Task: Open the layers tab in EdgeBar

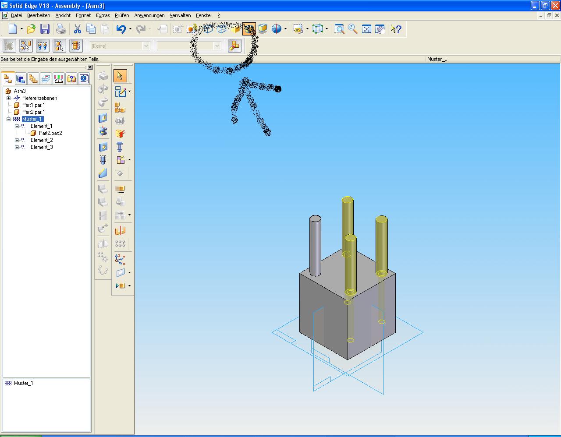Action: click(46, 78)
